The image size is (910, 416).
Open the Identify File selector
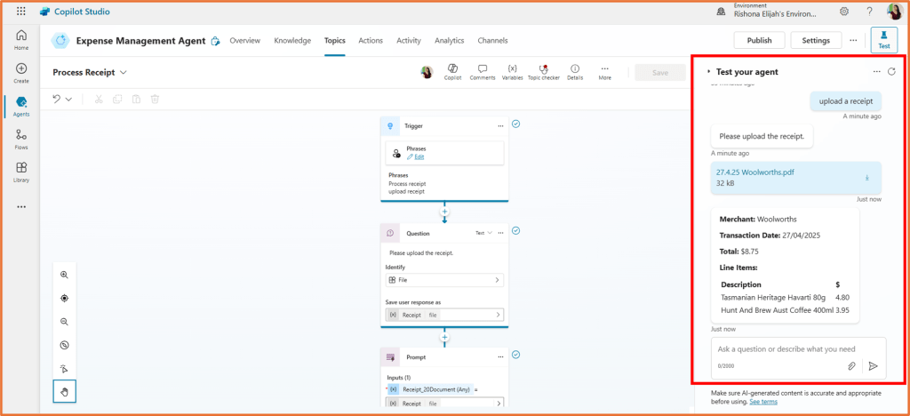click(444, 280)
